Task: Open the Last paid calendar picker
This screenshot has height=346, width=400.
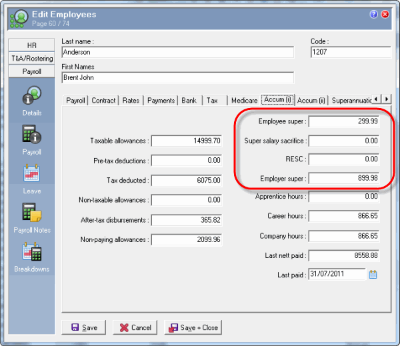Action: point(373,274)
